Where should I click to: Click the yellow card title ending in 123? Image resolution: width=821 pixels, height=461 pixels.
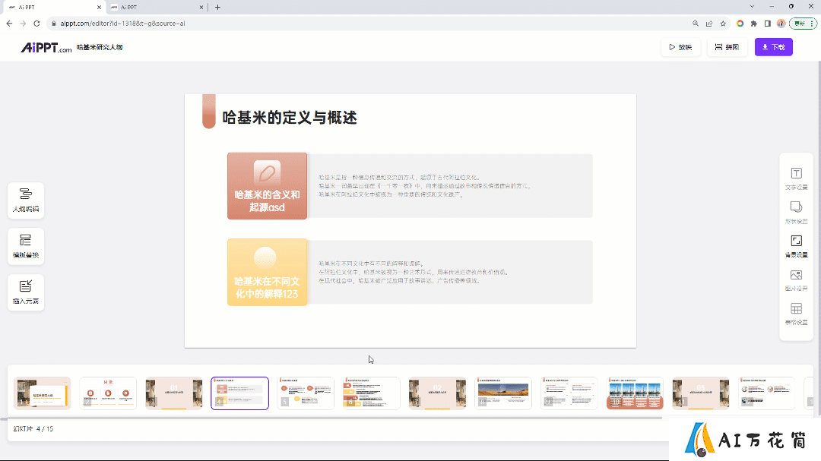267,287
